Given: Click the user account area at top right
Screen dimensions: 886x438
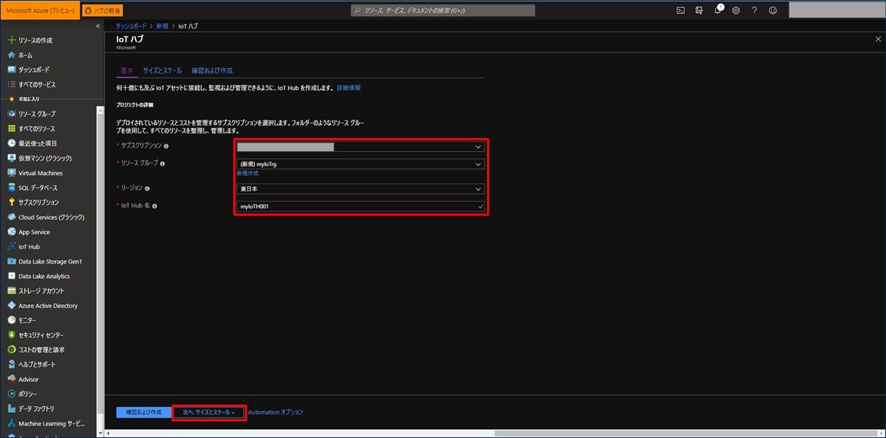Looking at the screenshot, I should [835, 10].
